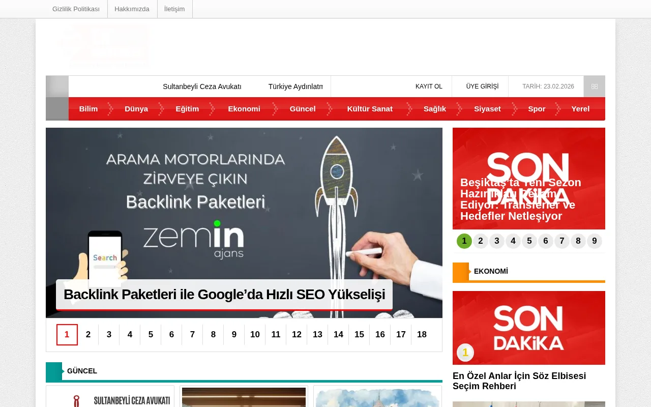Click the KAYIT OL link
The height and width of the screenshot is (407, 651).
(429, 86)
